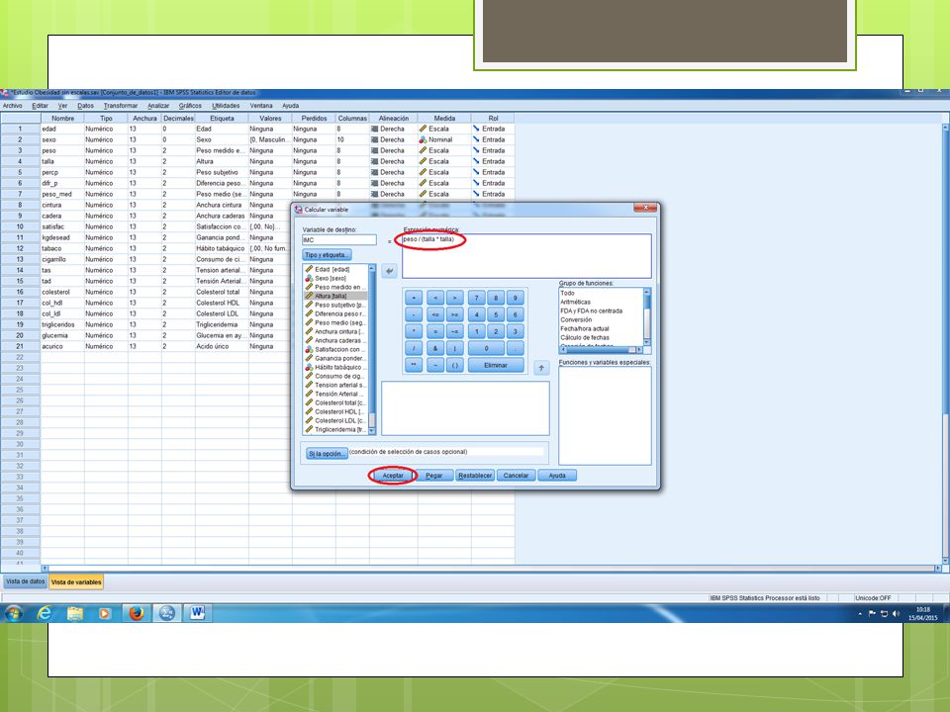This screenshot has height=712, width=950.
Task: Click the greater-than operator keypad button
Action: 454,298
